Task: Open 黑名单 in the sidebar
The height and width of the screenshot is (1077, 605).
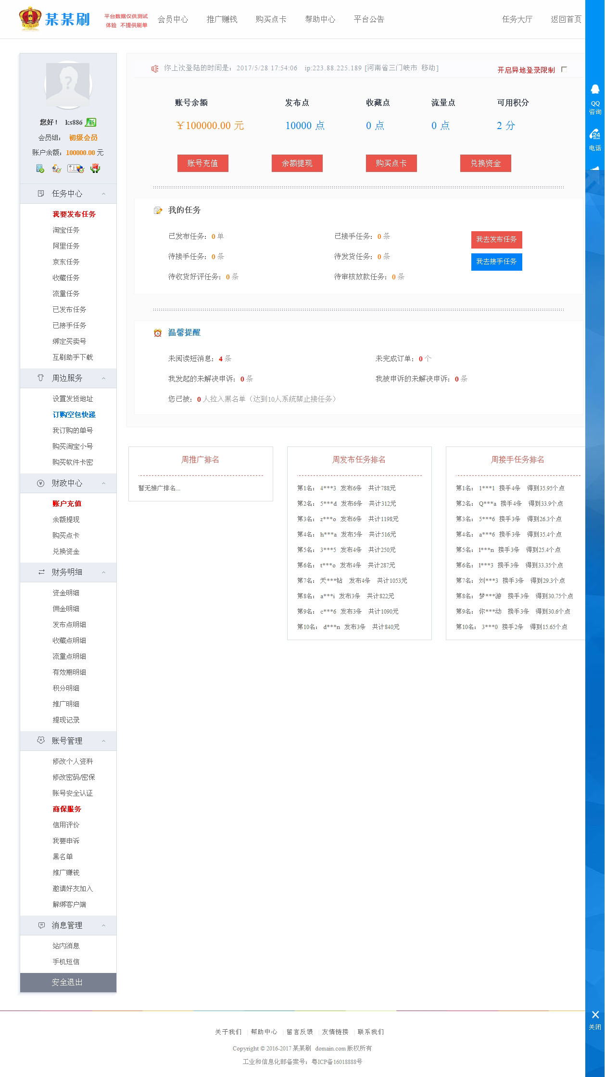Action: pyautogui.click(x=63, y=857)
